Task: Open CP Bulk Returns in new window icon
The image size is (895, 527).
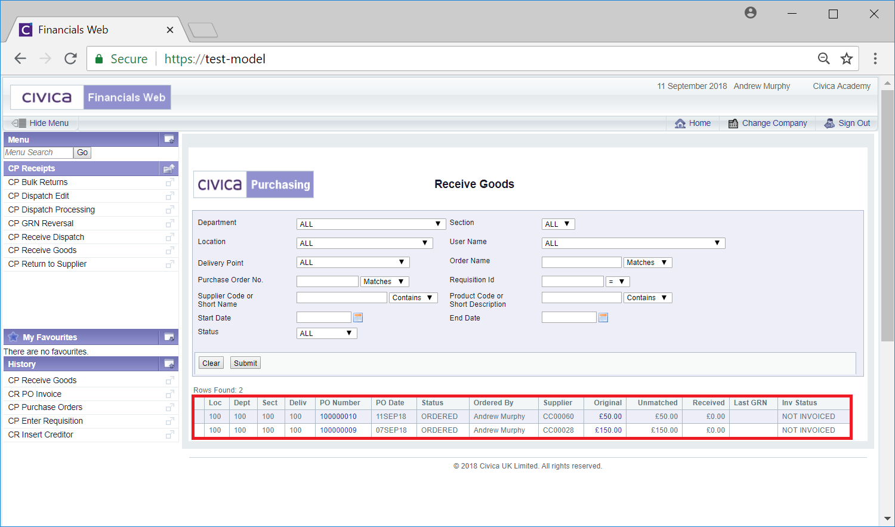Action: pos(170,182)
